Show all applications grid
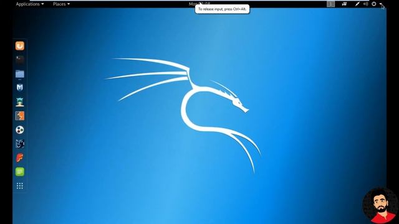399x224 pixels. tap(19, 185)
